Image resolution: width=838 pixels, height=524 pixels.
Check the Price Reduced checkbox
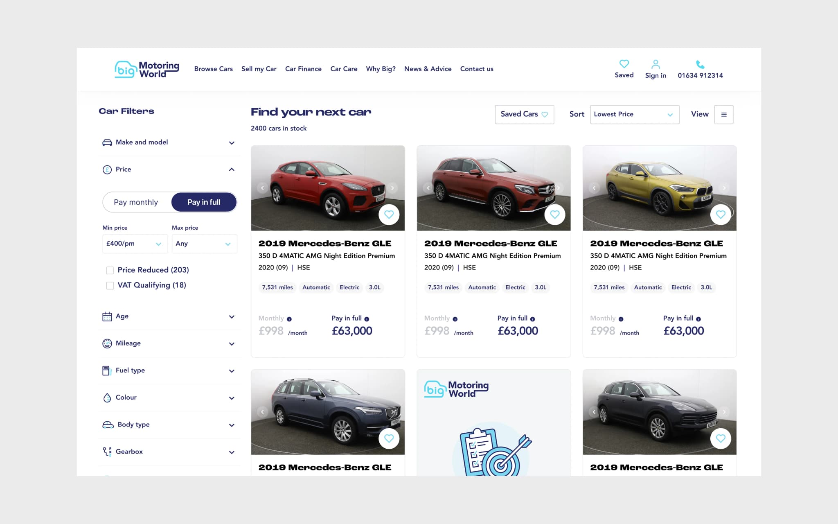[110, 270]
